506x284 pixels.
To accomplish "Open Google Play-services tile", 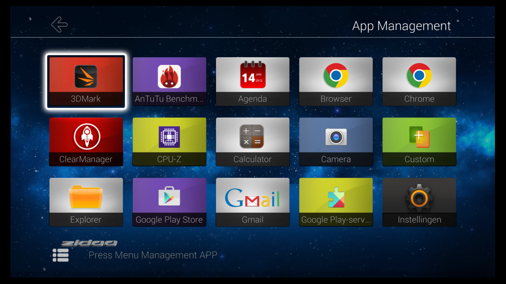I will point(336,202).
